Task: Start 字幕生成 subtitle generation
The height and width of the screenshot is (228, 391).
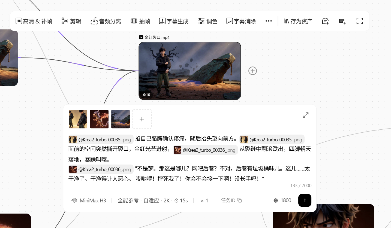Action: pos(174,21)
